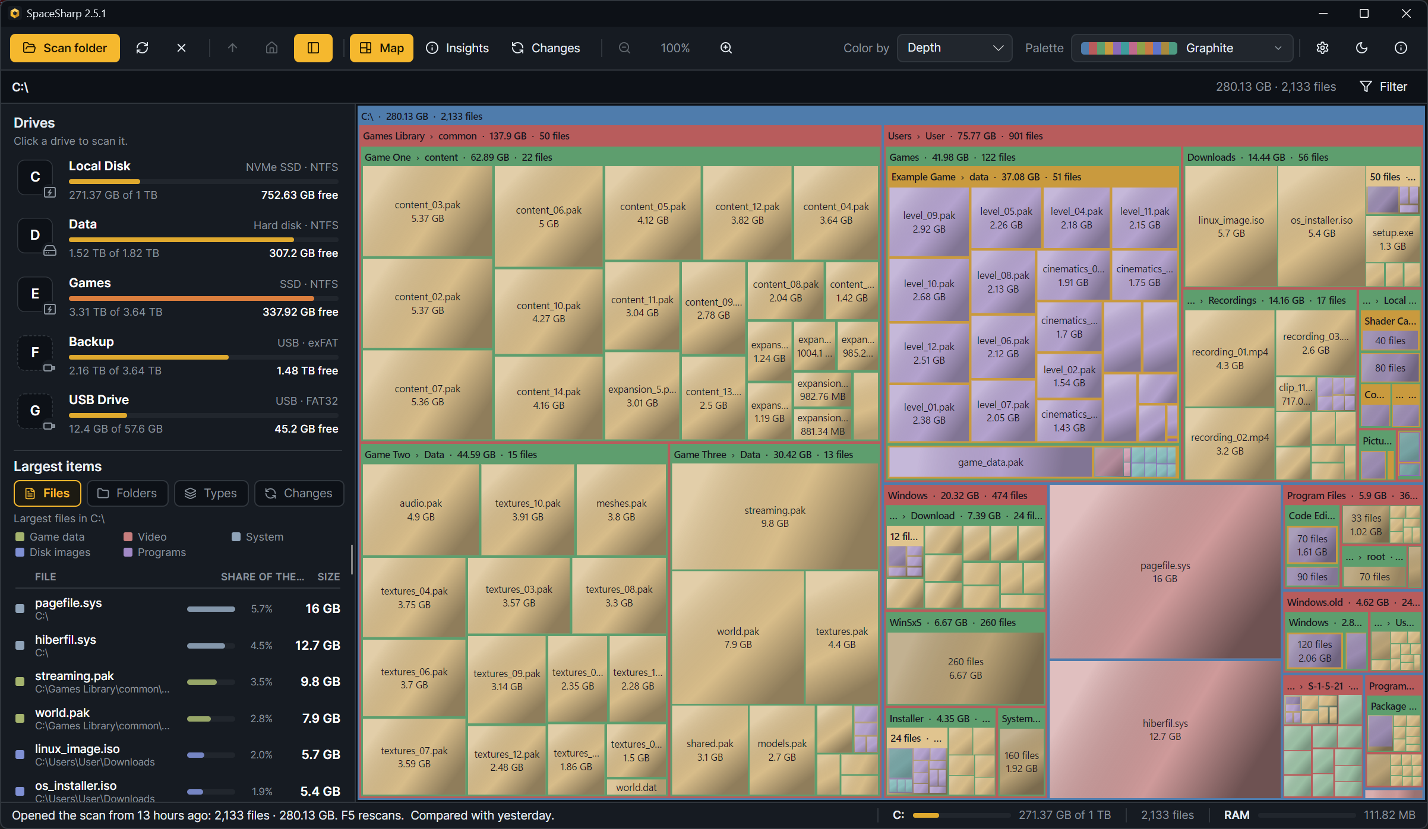
Task: Select the streaming.pak file row
Action: tap(177, 682)
